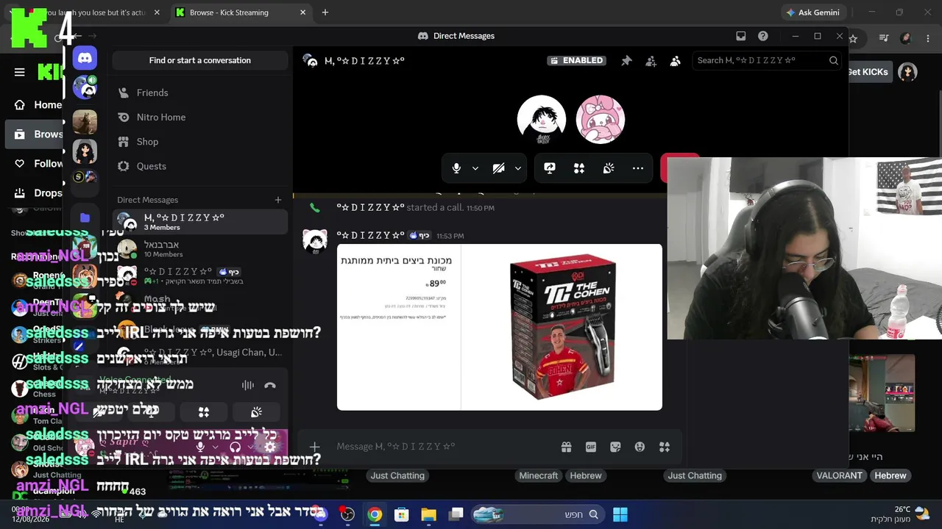Add an attachment to the message
Image resolution: width=942 pixels, height=529 pixels.
pos(314,447)
